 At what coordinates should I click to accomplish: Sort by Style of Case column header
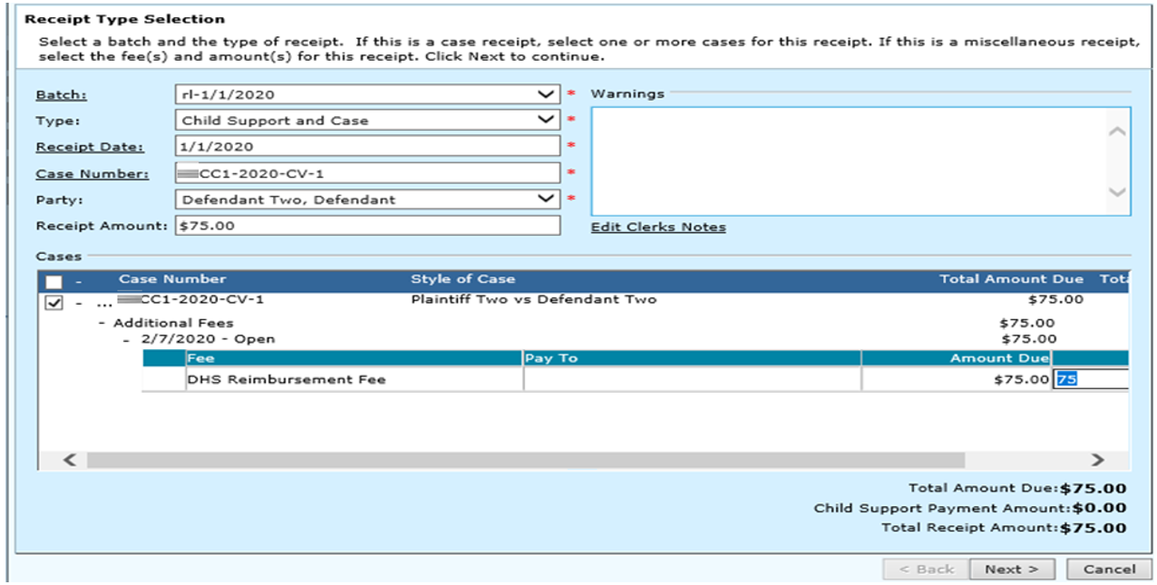pos(462,279)
